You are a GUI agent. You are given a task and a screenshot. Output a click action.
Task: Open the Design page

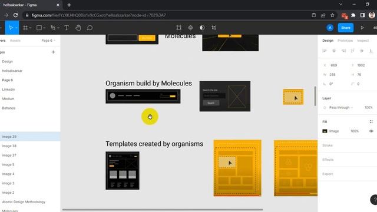(x=8, y=61)
